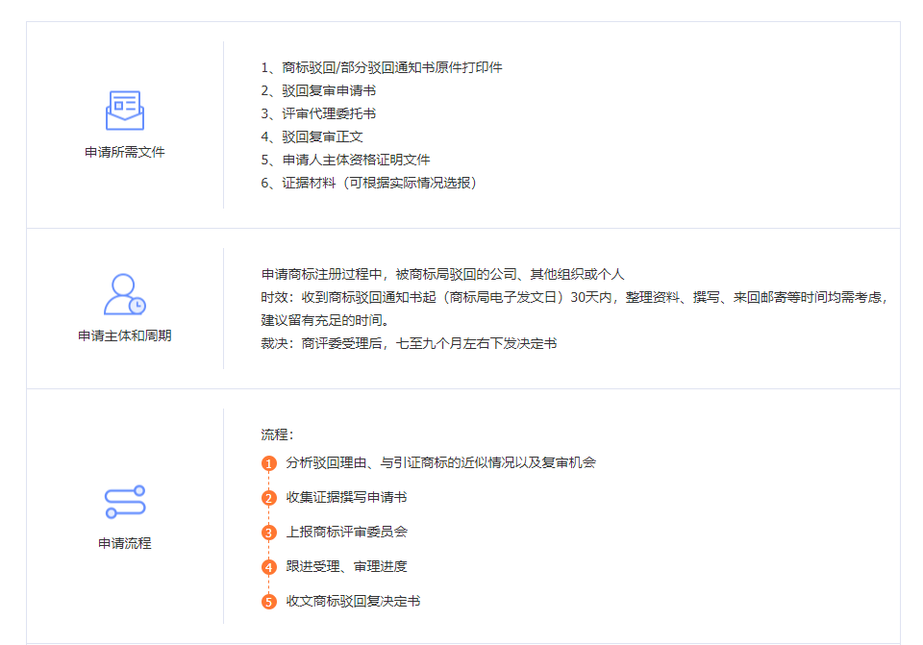Click the 收集证据撰写申请书 step text
The height and width of the screenshot is (645, 923).
(x=346, y=497)
